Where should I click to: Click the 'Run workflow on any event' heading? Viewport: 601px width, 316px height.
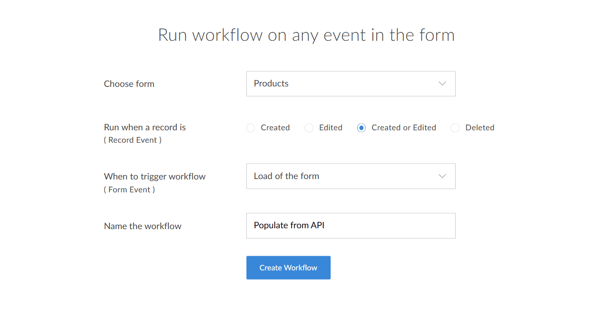[306, 35]
